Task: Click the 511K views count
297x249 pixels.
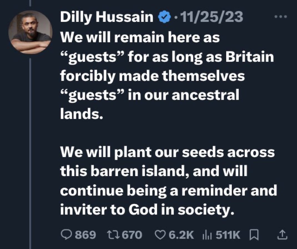Action: [x=228, y=235]
